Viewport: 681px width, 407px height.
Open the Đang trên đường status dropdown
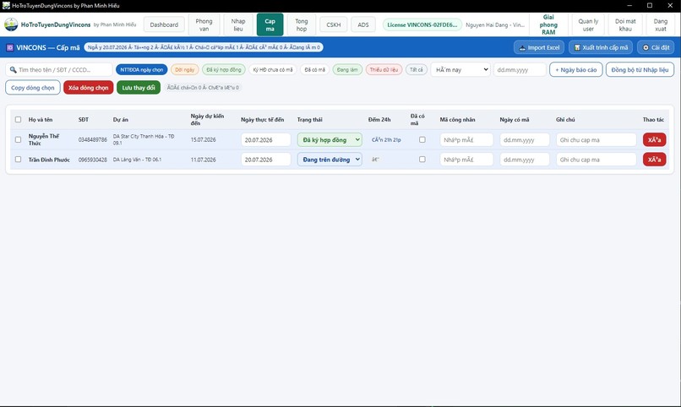[330, 160]
